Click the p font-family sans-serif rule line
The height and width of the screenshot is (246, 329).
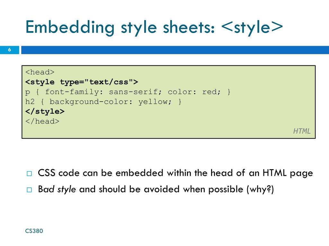128,92
